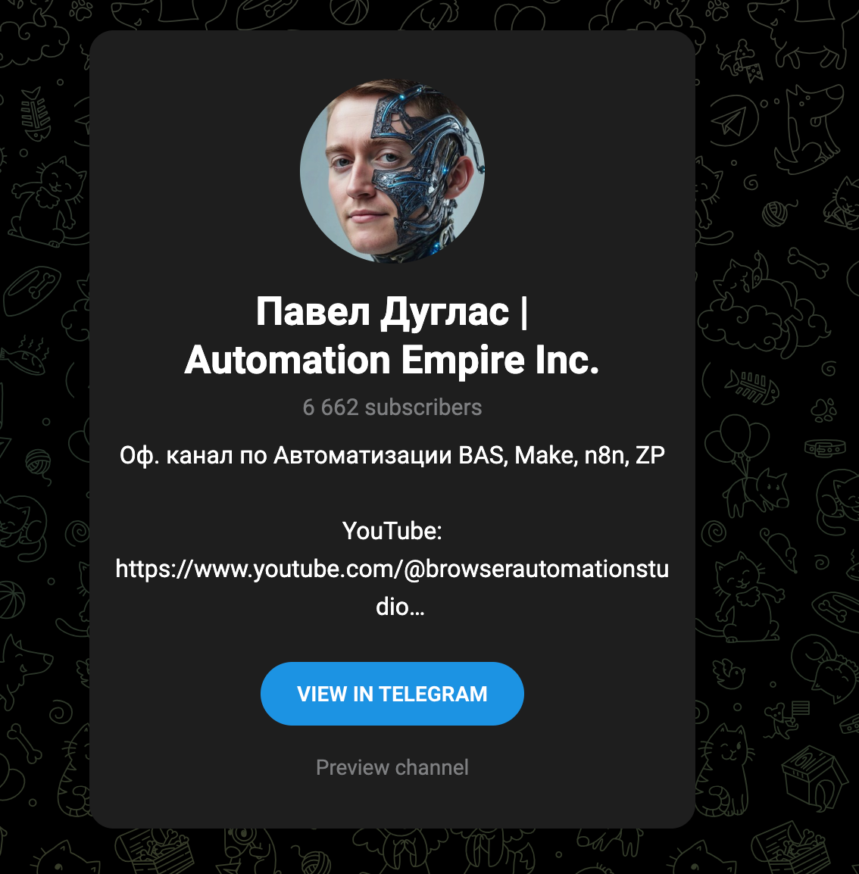Open the Preview channel link

point(392,767)
